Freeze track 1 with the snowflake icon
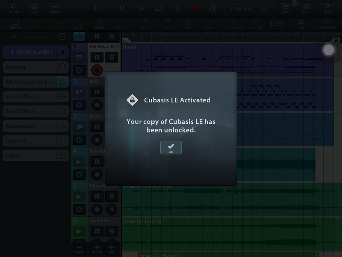This screenshot has width=342, height=257. tap(79, 70)
